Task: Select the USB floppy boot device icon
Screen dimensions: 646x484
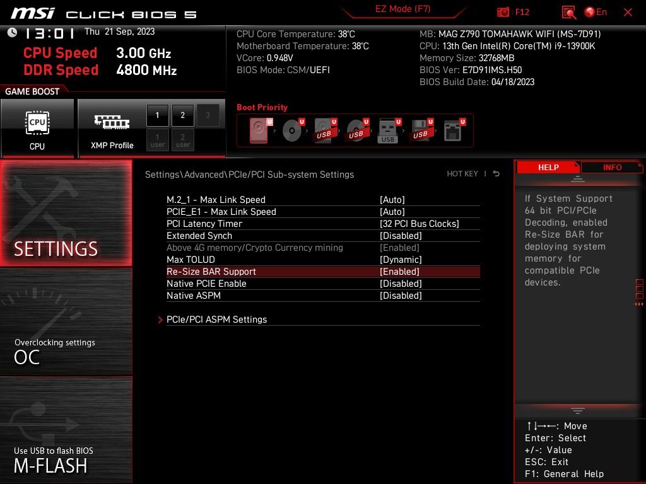Action: click(x=421, y=130)
